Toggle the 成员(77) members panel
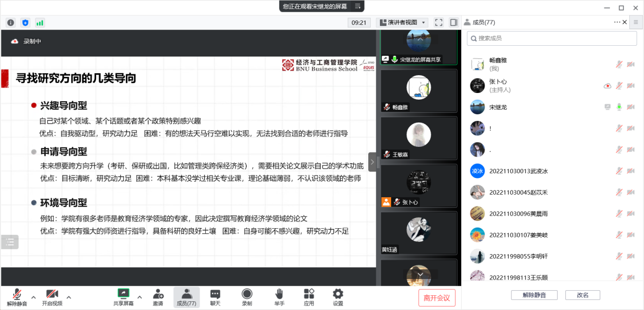 click(186, 297)
